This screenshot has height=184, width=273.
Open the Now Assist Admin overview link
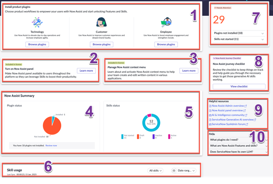pos(228,106)
